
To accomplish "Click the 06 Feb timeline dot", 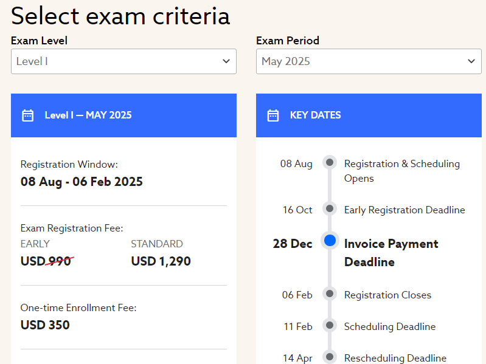I will 330,294.
